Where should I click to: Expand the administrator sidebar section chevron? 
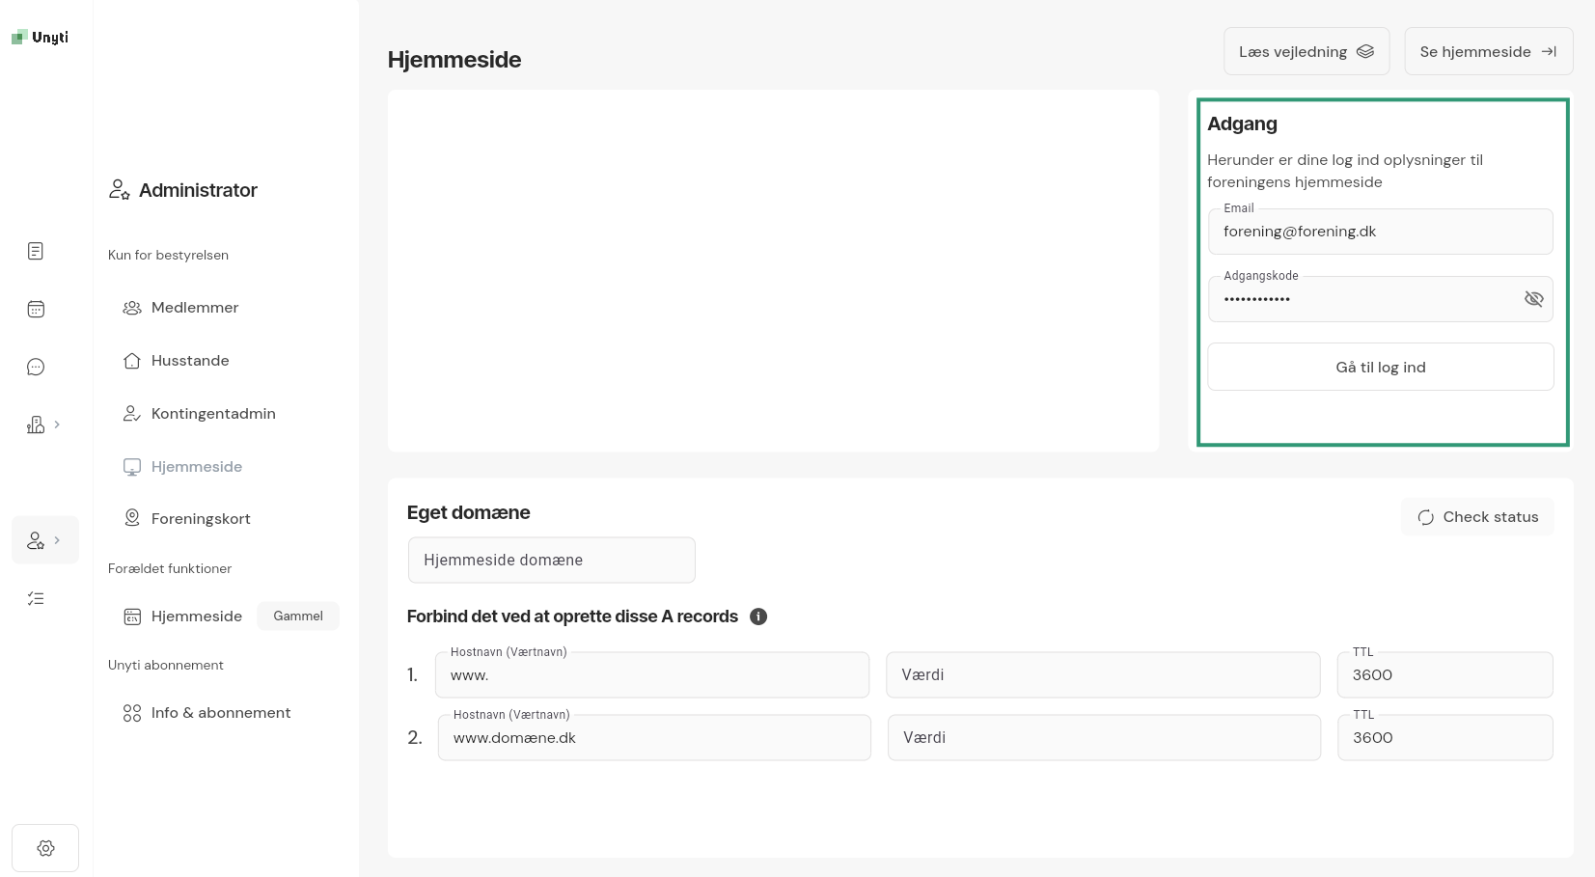[57, 540]
